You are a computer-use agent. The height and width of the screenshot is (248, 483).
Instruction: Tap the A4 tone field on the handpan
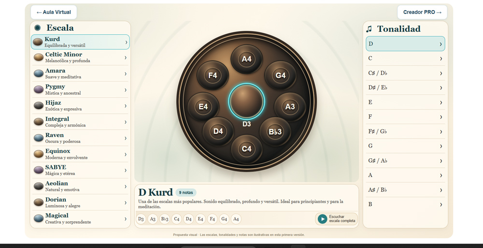(x=246, y=59)
